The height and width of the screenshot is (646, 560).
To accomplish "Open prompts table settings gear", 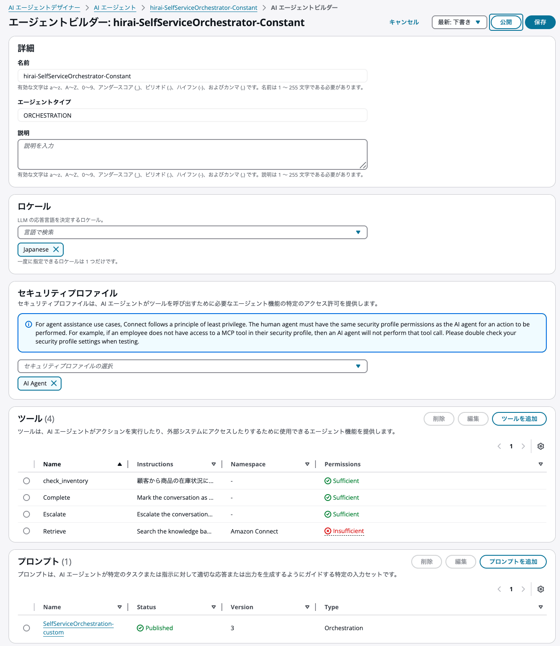I will point(540,589).
